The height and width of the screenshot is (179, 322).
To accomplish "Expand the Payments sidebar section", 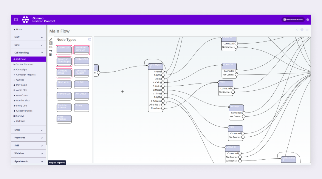I will point(28,138).
